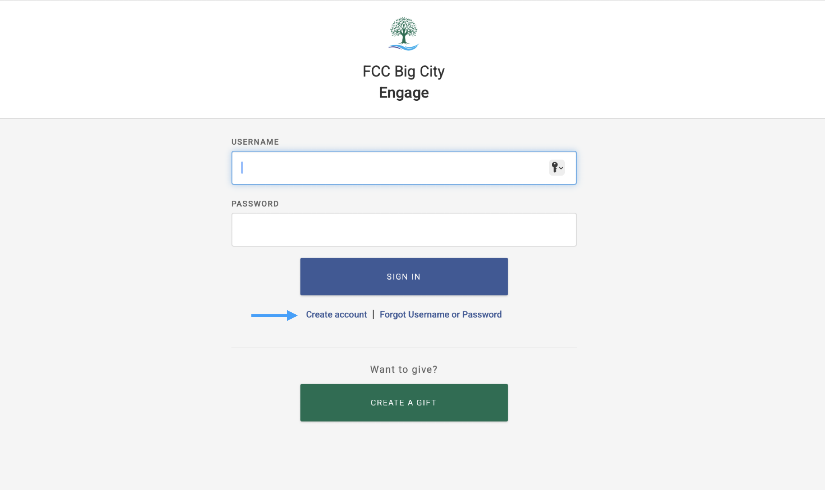
Task: Click the Want to give? text
Action: pyautogui.click(x=404, y=369)
